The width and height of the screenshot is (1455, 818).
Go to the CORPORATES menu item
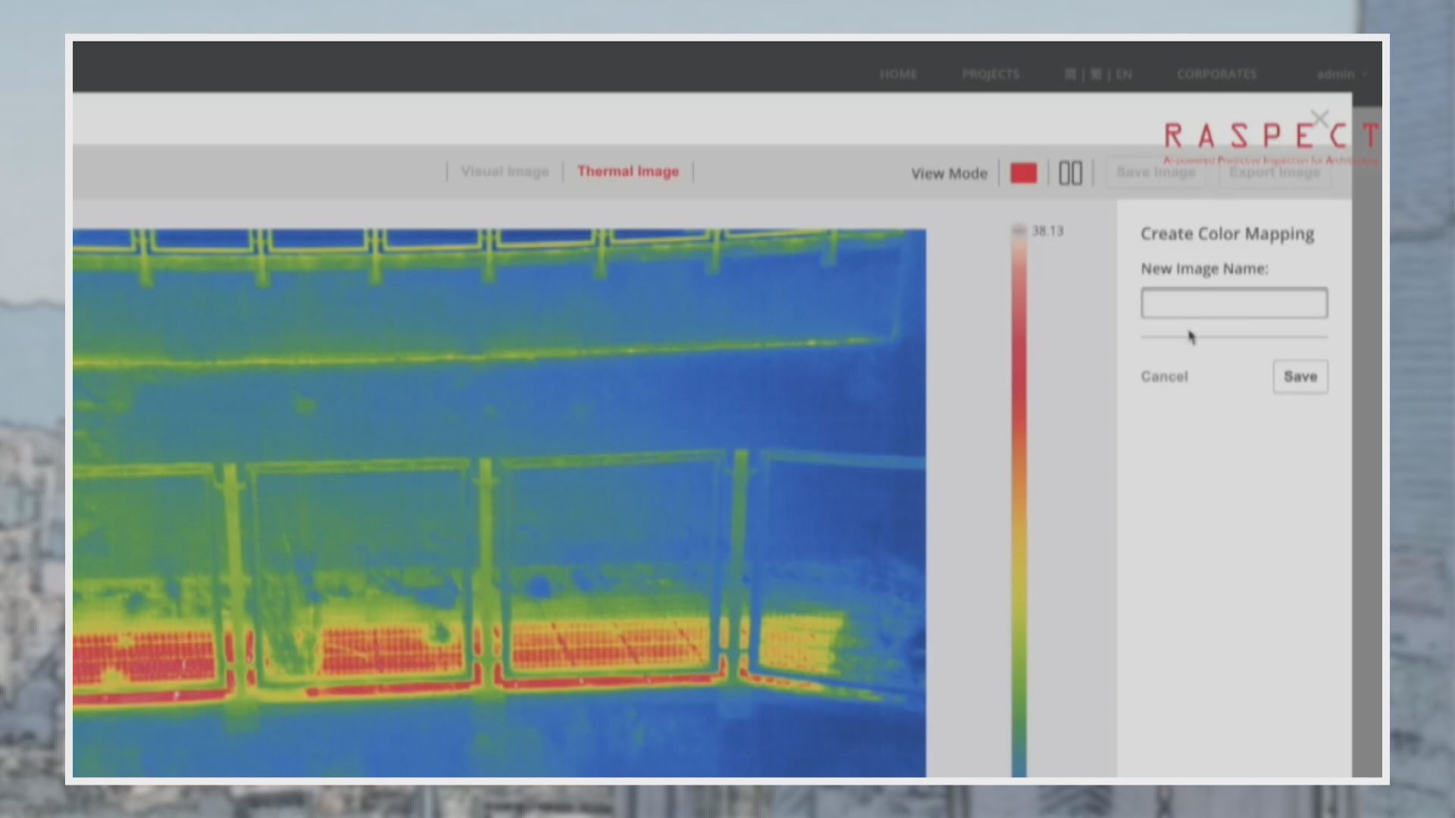(x=1216, y=74)
